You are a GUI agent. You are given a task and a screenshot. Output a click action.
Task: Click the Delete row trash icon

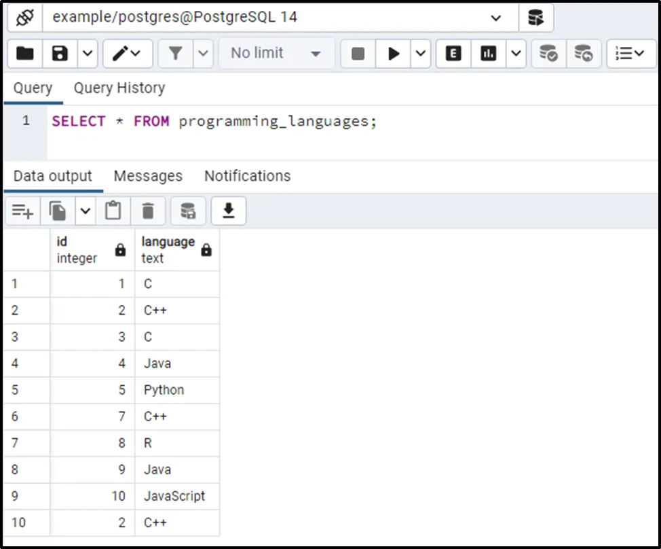pos(148,212)
